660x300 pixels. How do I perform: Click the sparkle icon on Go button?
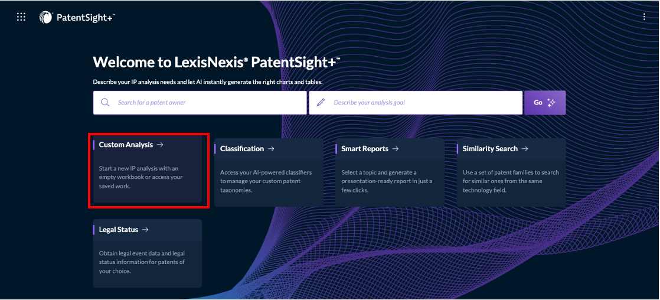551,102
